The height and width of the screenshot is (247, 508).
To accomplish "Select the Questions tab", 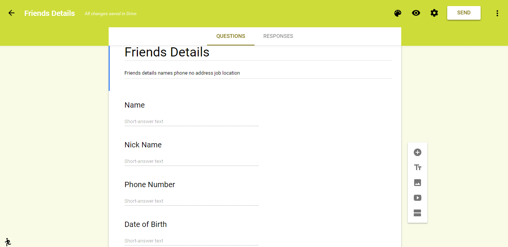I will coord(231,36).
